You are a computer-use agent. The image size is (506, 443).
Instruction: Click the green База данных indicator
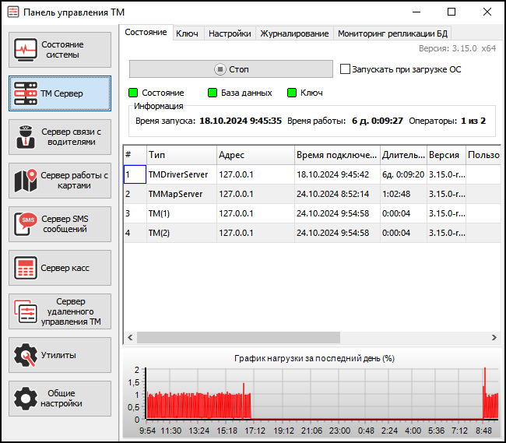[213, 93]
